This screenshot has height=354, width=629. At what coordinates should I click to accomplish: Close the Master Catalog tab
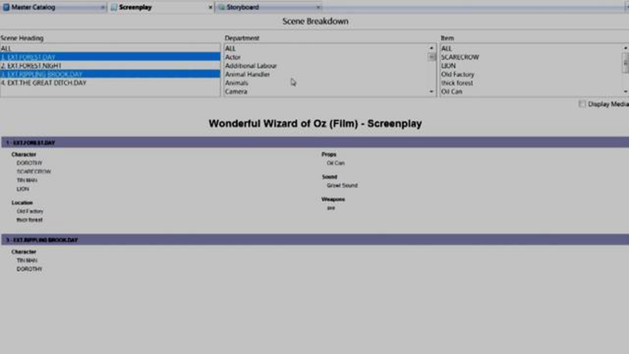[102, 7]
